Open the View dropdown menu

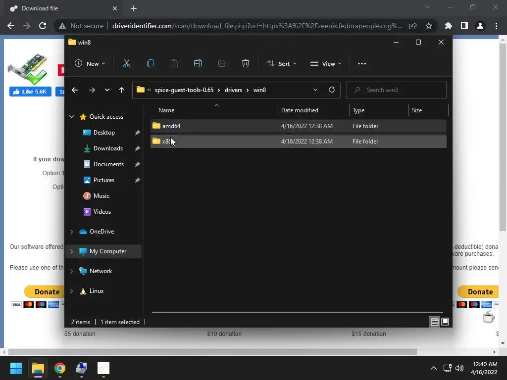[x=326, y=64]
